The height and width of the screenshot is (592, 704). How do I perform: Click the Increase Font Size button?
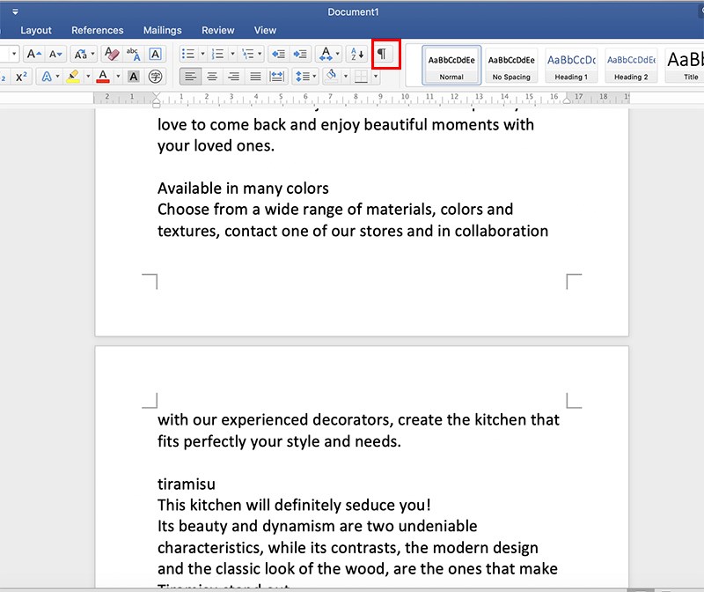click(x=34, y=55)
